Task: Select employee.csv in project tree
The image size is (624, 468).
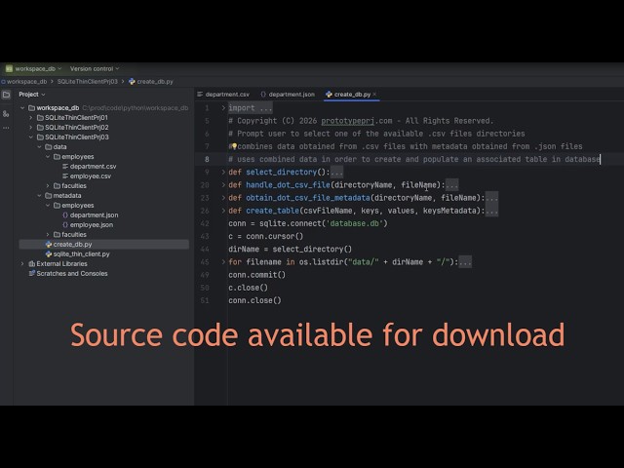Action: [x=91, y=176]
